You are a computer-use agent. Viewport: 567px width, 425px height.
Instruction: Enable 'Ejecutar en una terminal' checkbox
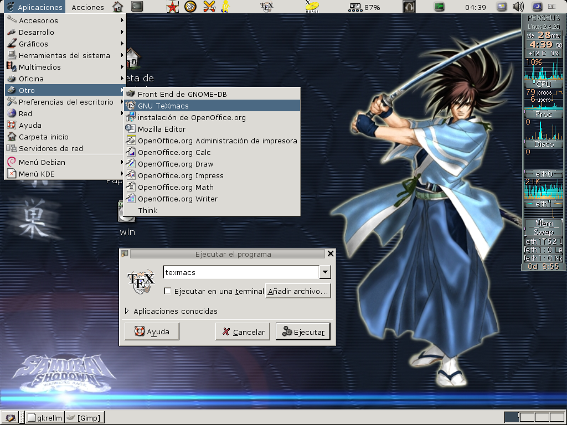point(168,291)
